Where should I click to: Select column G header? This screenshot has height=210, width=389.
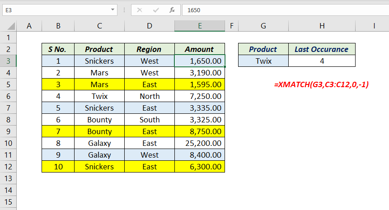(x=263, y=26)
